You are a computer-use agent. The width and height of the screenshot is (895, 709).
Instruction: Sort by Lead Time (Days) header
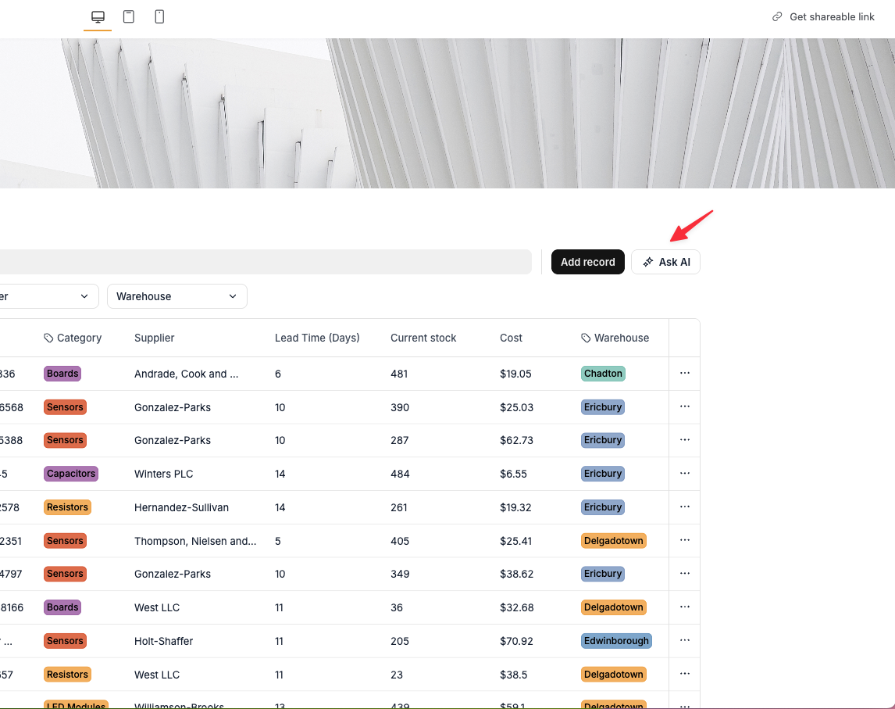317,338
